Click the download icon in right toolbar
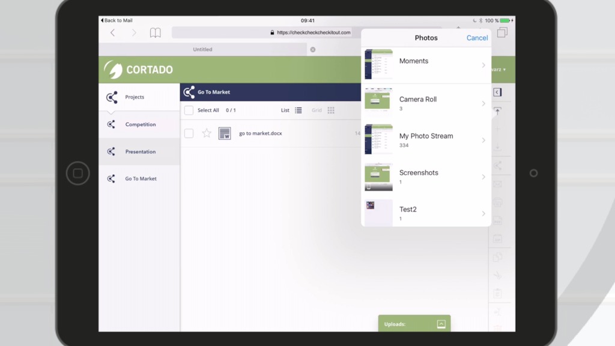This screenshot has height=346, width=615. 497,147
